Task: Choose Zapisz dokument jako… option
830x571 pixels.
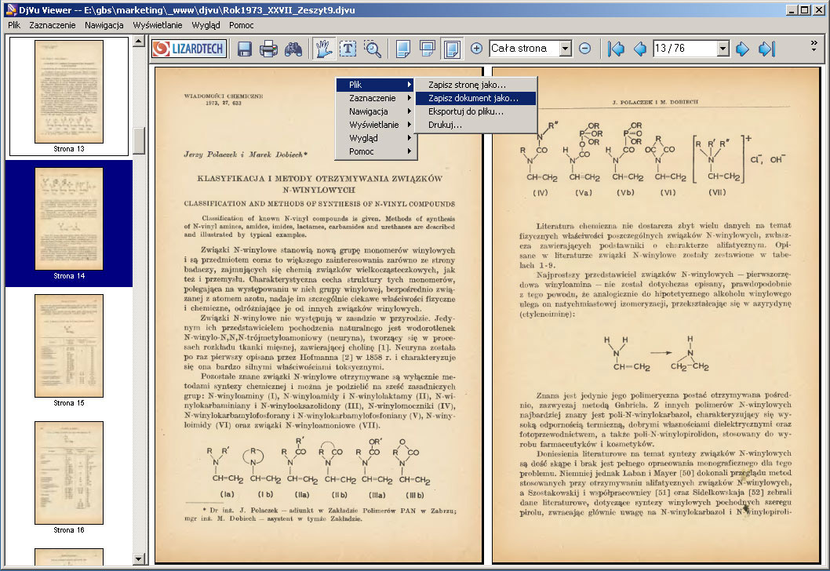Action: [x=476, y=98]
